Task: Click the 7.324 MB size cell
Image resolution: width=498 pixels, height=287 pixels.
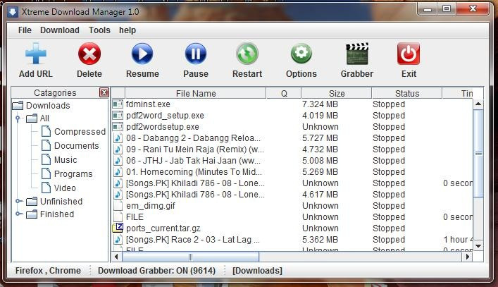Action: pyautogui.click(x=320, y=104)
